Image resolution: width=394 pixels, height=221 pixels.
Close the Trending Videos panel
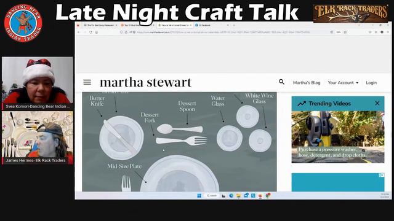tap(377, 103)
